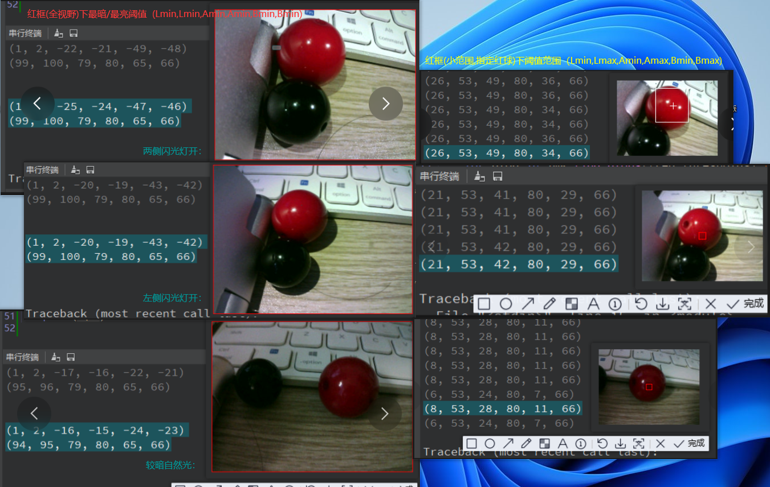This screenshot has height=487, width=770.
Task: Click the caption 左侧闪光灯开:
Action: pos(172,298)
